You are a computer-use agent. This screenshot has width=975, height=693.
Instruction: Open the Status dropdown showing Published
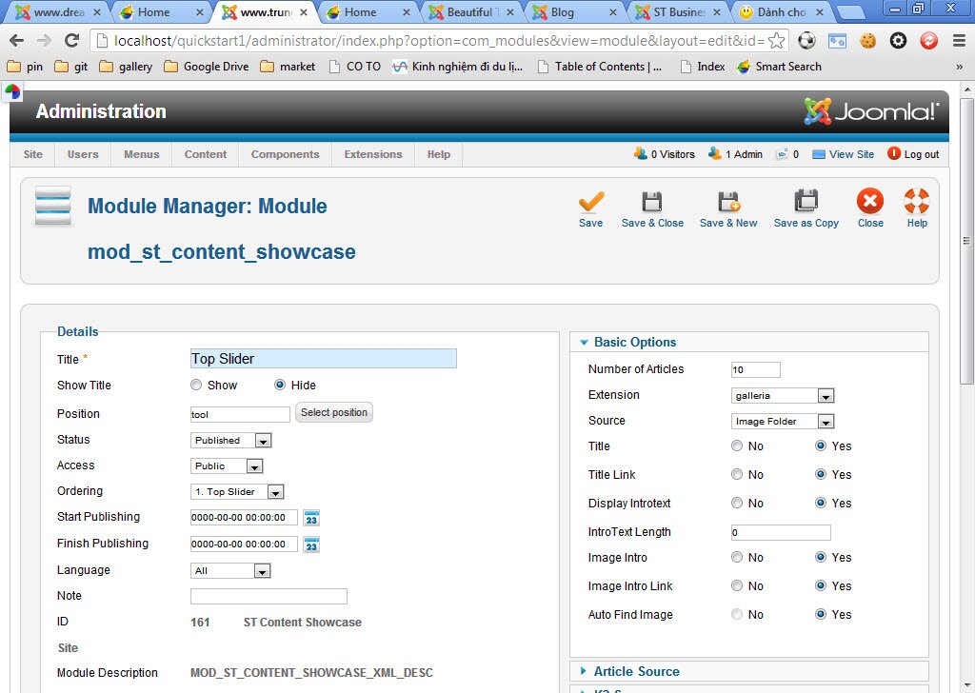pos(231,441)
